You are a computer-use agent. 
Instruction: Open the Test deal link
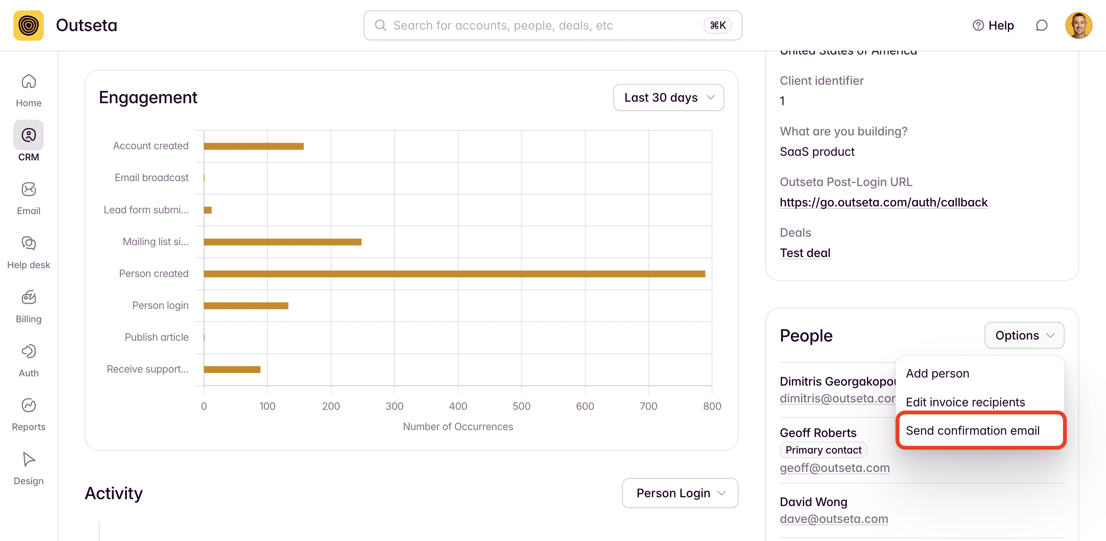(x=805, y=253)
